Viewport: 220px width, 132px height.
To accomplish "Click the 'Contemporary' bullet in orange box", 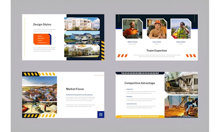I will click(x=42, y=43).
